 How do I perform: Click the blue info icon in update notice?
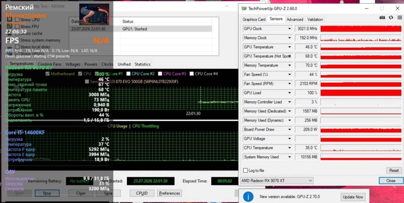(248, 196)
